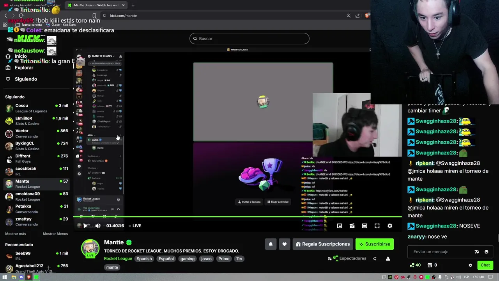The width and height of the screenshot is (499, 281).
Task: Open Windows Start menu
Action: point(5,277)
